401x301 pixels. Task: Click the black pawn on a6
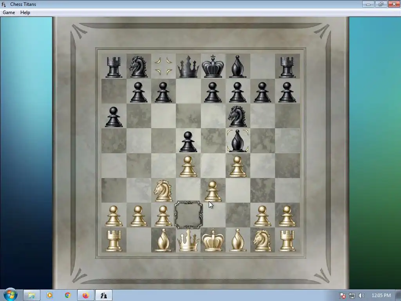point(114,117)
